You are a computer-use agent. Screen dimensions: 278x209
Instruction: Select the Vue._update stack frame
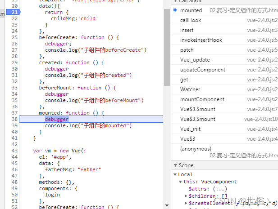point(225,60)
